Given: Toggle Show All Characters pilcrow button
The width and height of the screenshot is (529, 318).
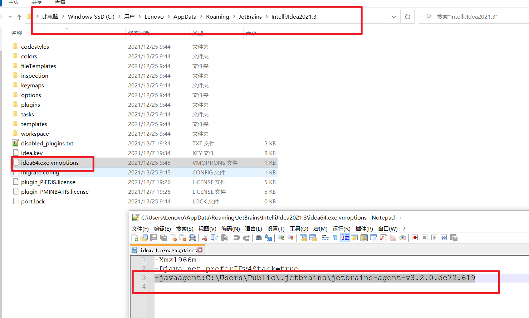Looking at the screenshot, I should coord(335,238).
